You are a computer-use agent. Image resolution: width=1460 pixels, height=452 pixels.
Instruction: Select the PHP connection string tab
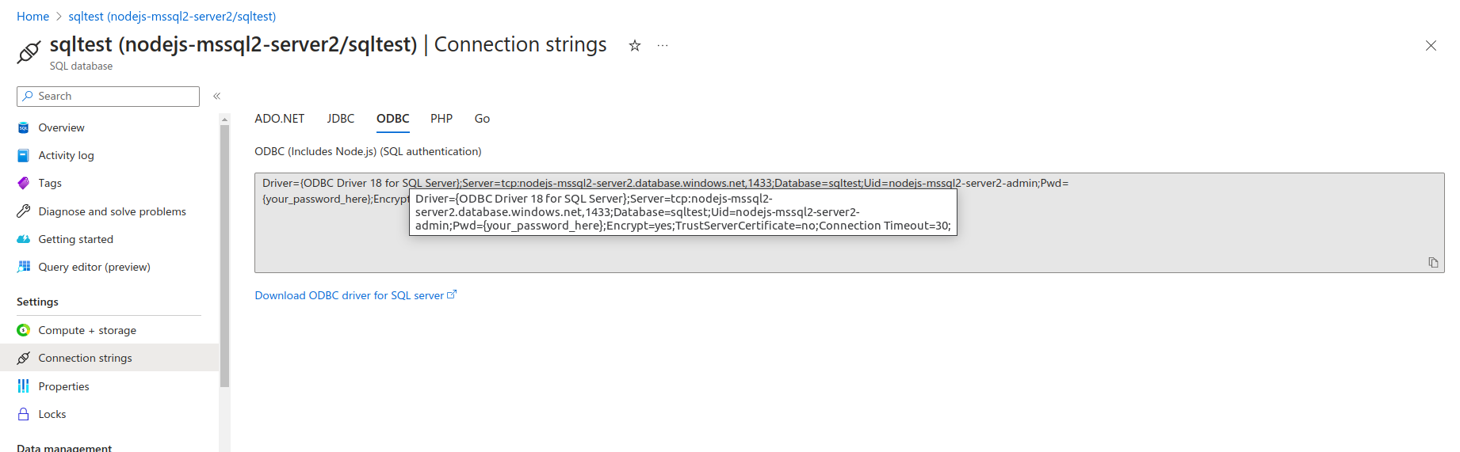[x=441, y=119]
